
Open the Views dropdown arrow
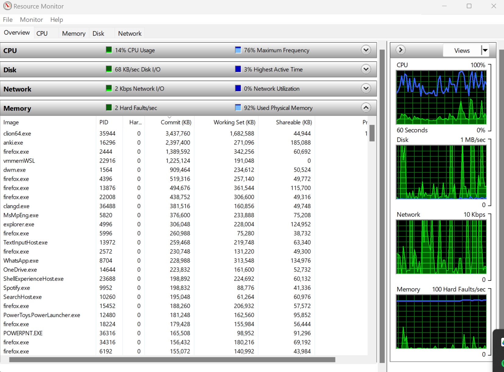click(485, 50)
